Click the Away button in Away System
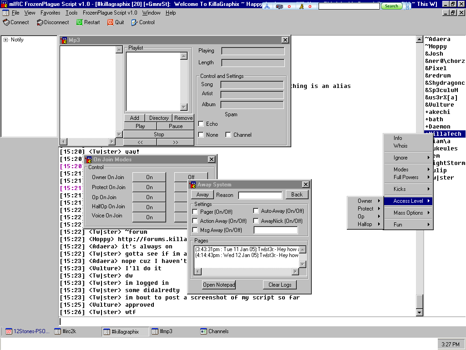The width and height of the screenshot is (466, 350). coord(202,195)
